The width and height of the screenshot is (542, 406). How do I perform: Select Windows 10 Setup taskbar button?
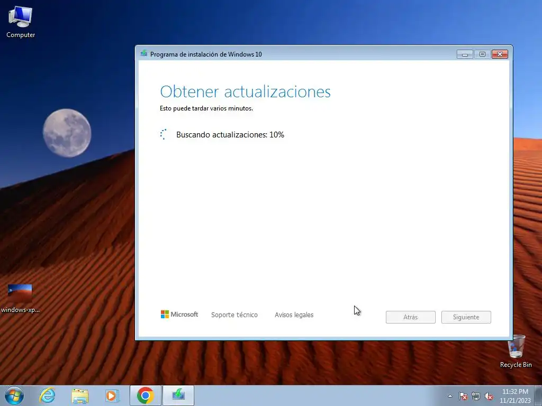coord(178,395)
